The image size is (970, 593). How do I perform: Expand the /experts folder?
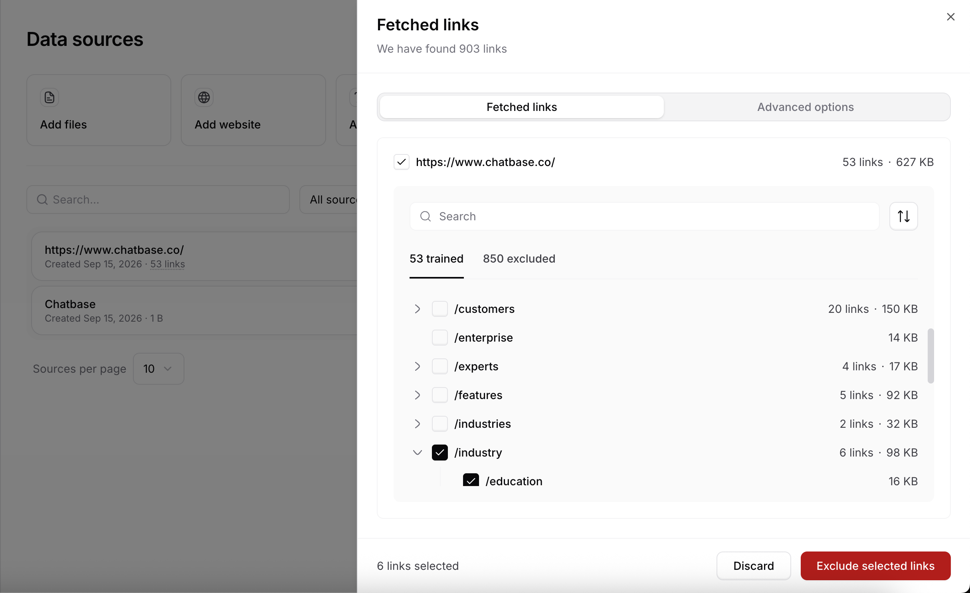point(417,366)
